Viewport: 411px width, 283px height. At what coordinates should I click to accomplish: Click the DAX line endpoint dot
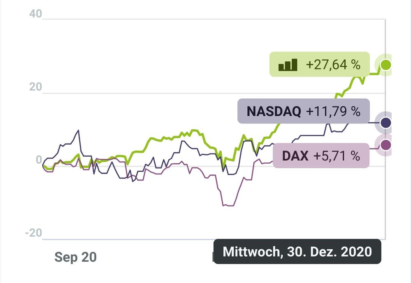point(385,145)
